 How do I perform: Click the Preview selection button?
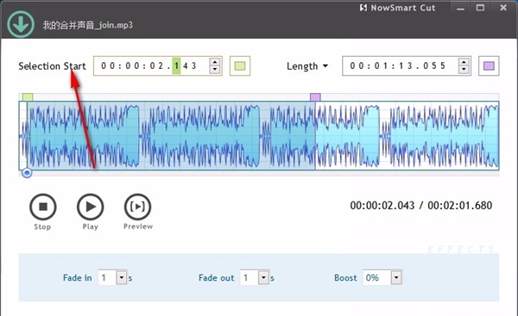point(138,207)
